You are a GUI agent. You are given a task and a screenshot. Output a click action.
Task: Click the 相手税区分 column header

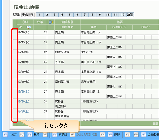pos(119,27)
